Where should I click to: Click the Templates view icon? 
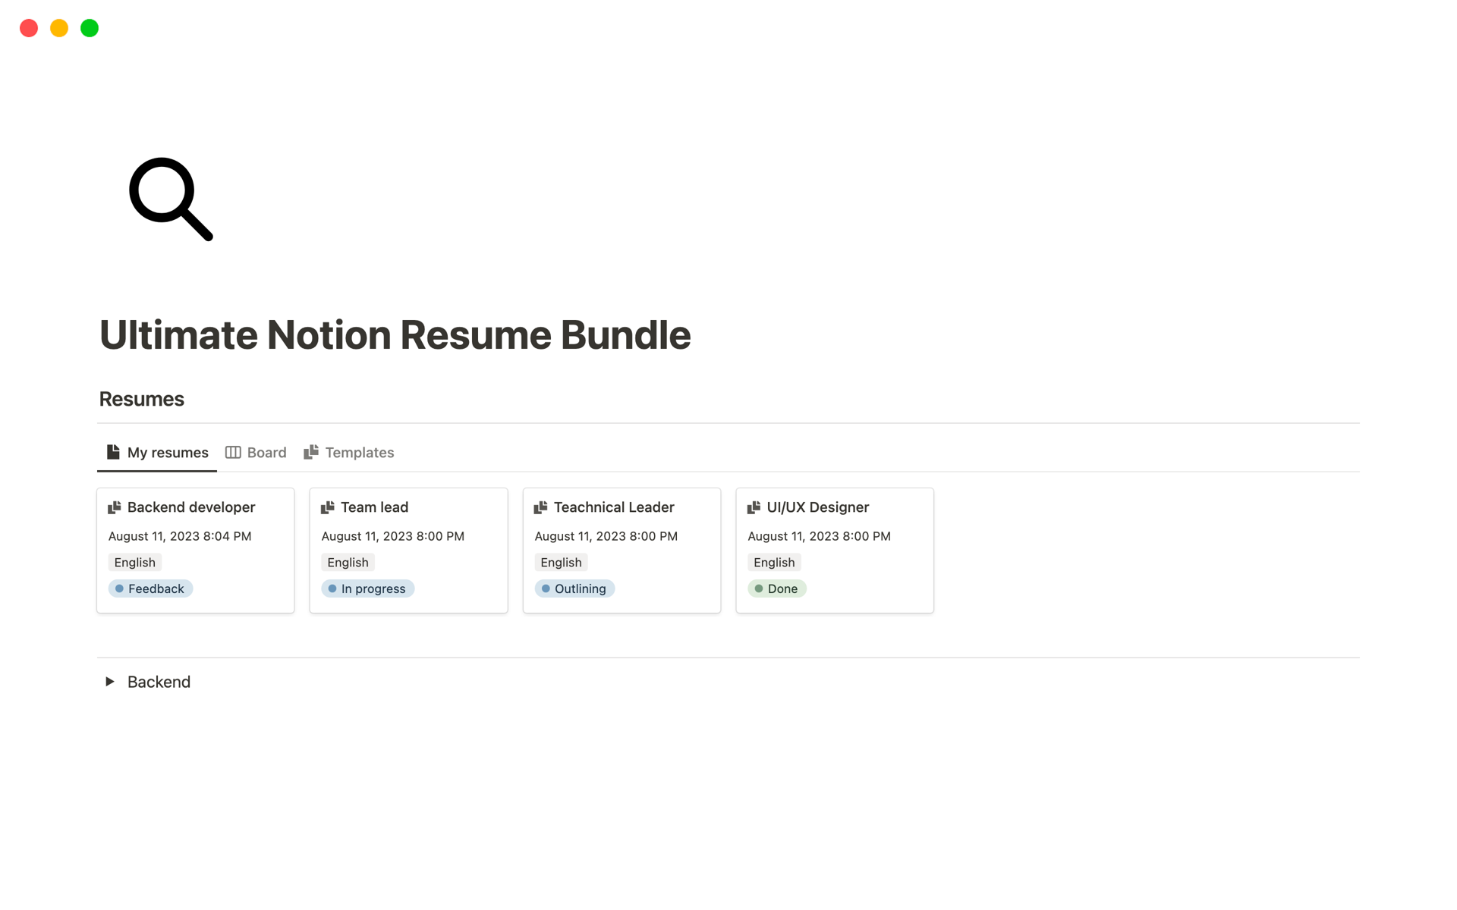pos(312,450)
